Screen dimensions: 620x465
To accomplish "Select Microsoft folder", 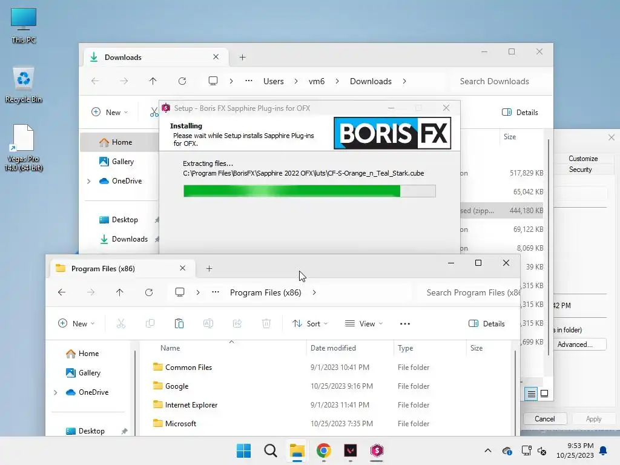I will (180, 423).
